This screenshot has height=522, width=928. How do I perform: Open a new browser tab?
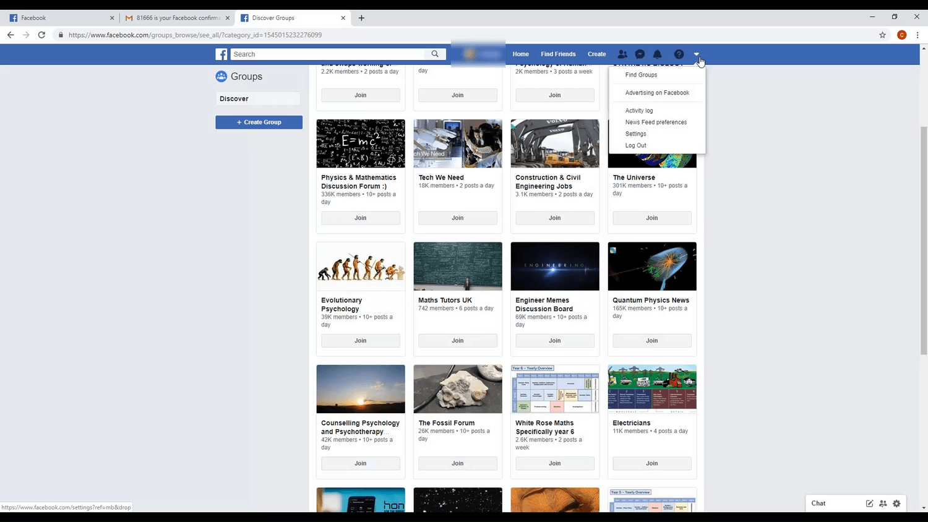click(361, 18)
